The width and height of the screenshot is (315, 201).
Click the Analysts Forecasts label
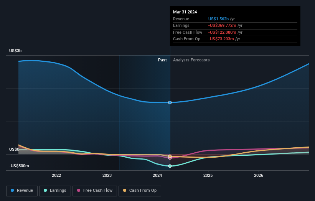pos(191,60)
